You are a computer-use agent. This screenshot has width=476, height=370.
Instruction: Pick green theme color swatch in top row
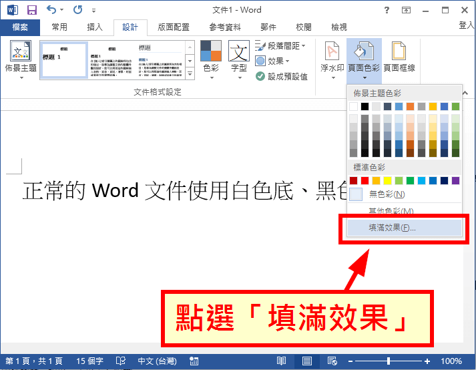tap(455, 106)
